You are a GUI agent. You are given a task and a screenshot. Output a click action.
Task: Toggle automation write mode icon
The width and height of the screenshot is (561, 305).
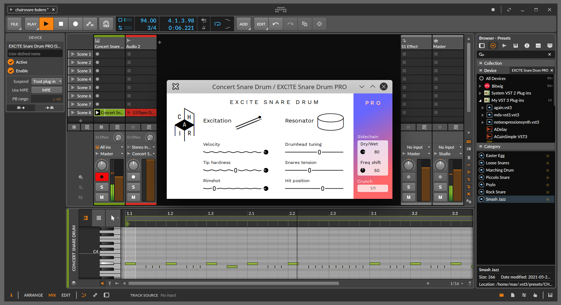click(x=90, y=24)
